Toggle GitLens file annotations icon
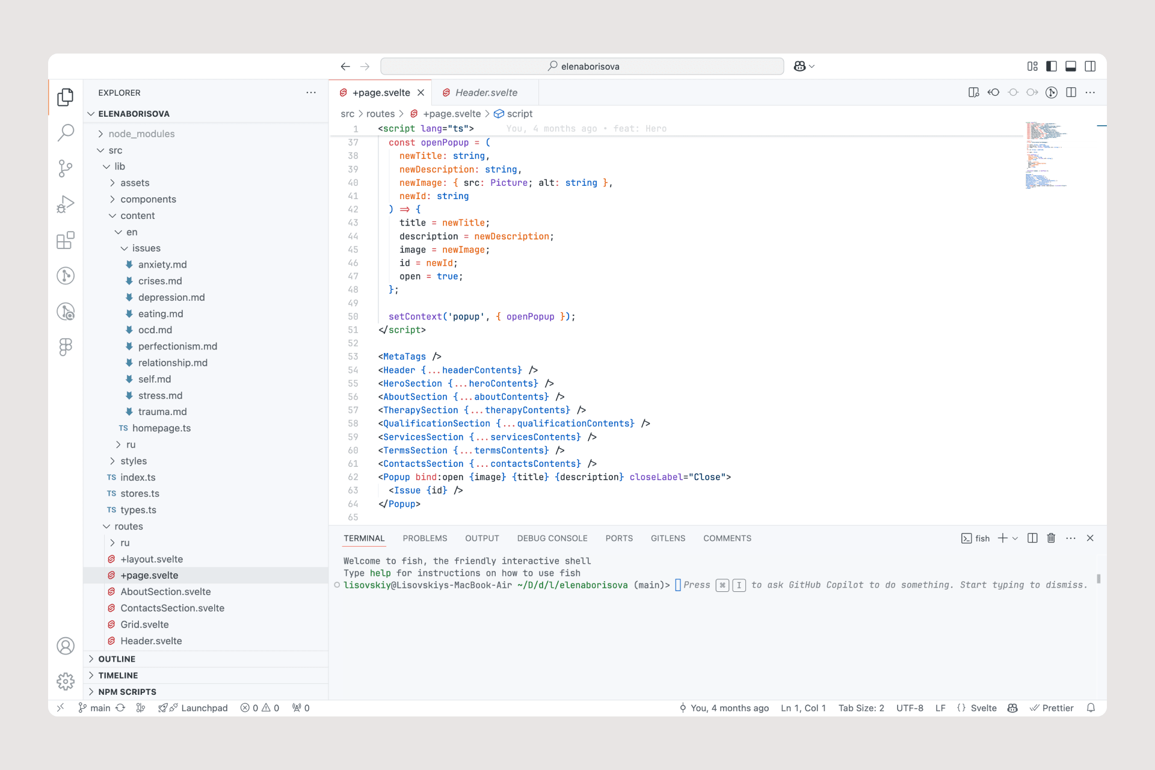The image size is (1155, 770). 1052,93
